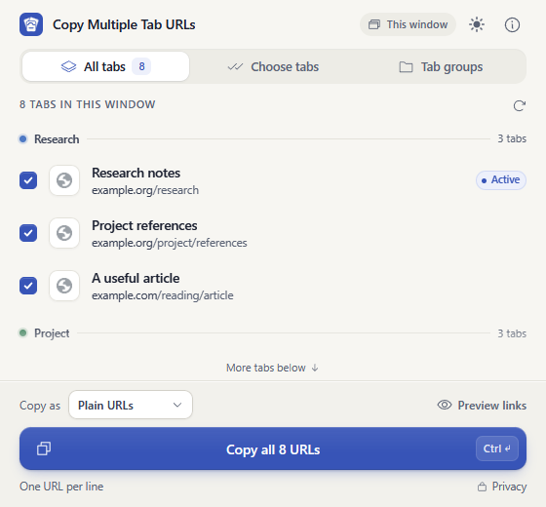
Task: Click the example.org/research URL text
Action: [145, 190]
